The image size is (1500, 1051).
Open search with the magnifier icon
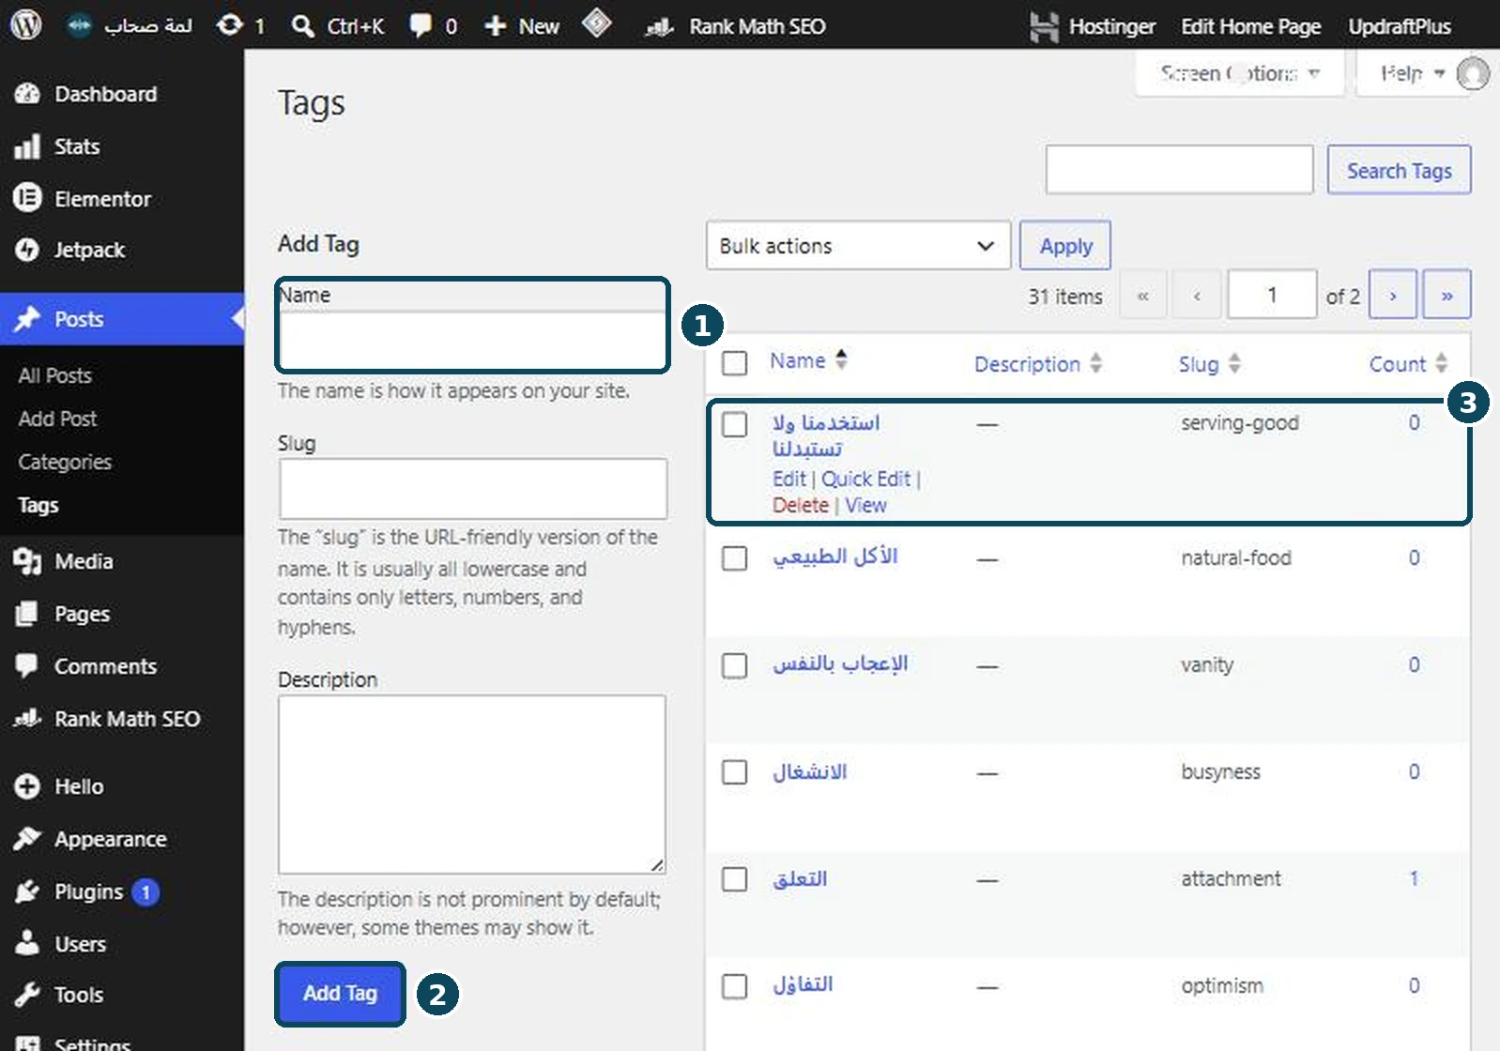(302, 26)
